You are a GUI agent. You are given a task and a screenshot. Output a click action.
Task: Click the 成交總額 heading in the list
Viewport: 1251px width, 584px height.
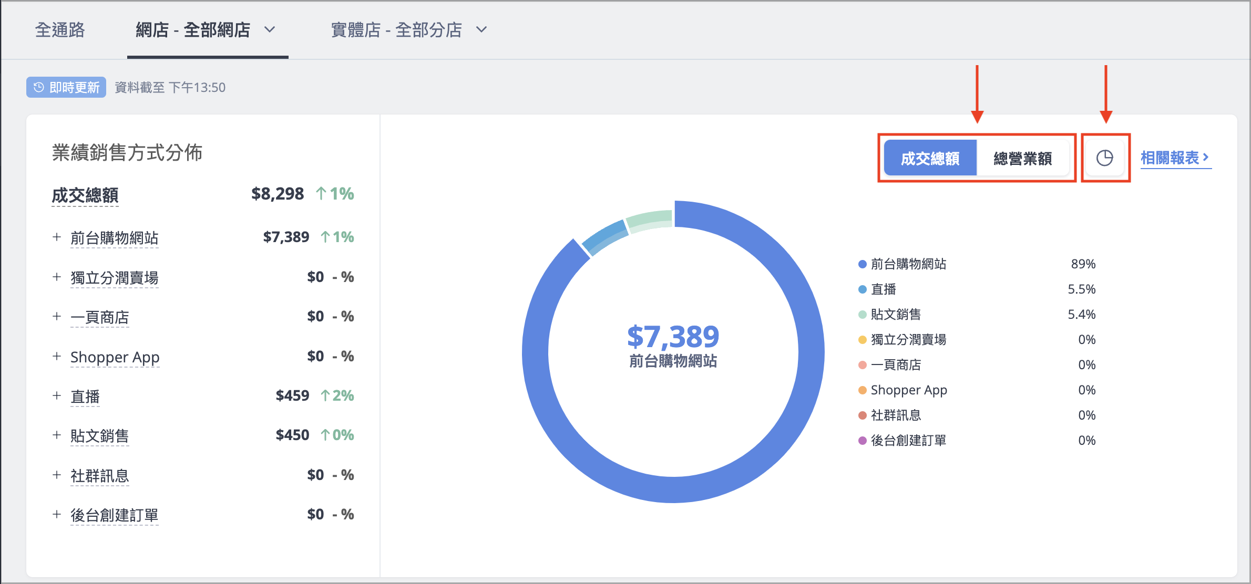(85, 195)
